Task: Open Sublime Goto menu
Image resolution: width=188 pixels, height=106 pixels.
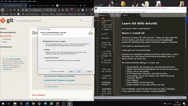Action: point(120,12)
